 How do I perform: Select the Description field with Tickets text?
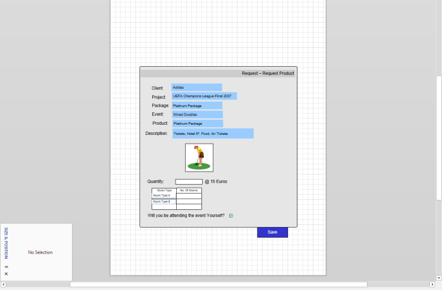pos(212,134)
